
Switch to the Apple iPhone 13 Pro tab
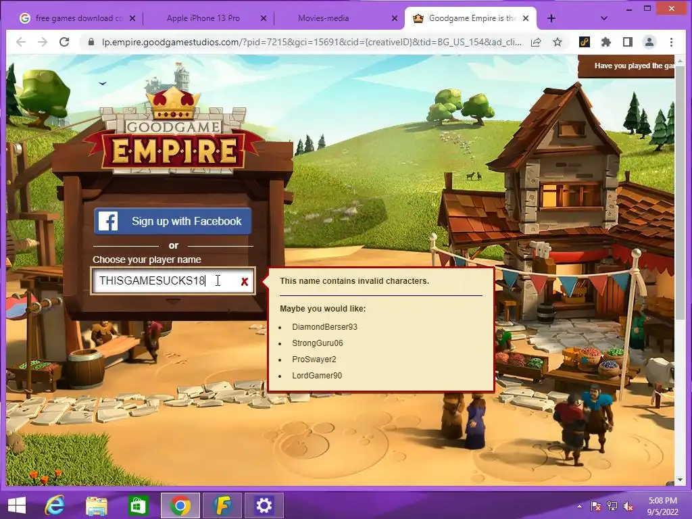203,18
